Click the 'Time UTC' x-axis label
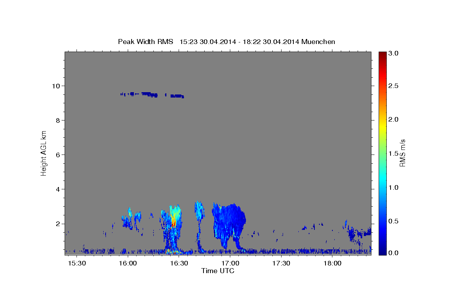 218,271
